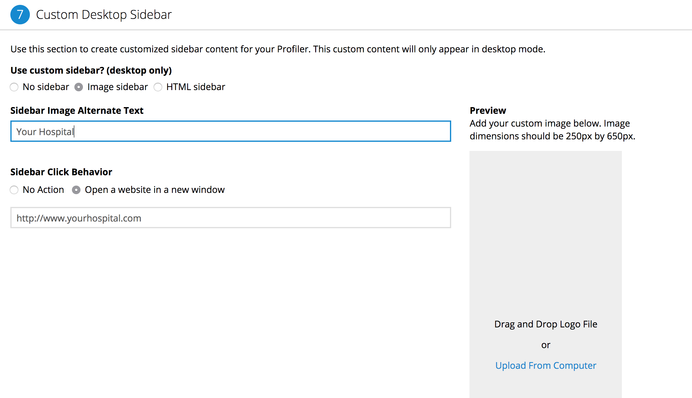This screenshot has height=398, width=692.
Task: Click the website URL input field
Action: [231, 218]
